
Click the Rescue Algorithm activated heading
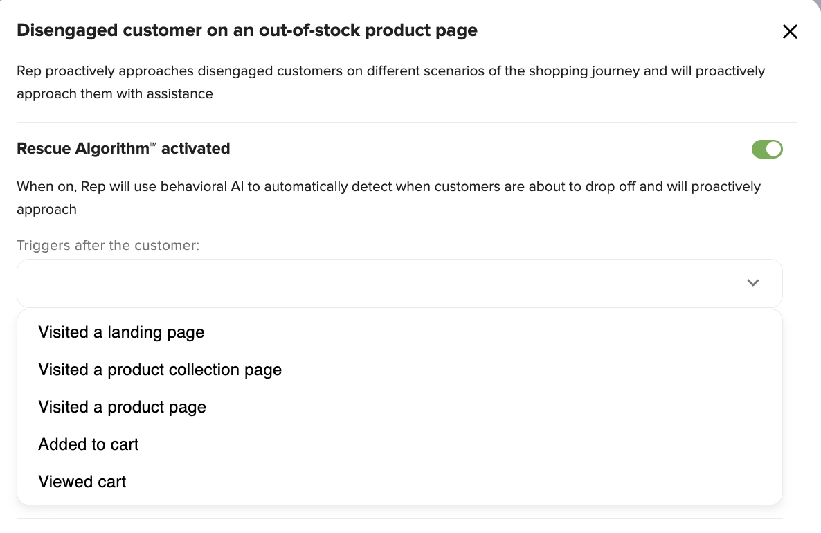pyautogui.click(x=124, y=149)
